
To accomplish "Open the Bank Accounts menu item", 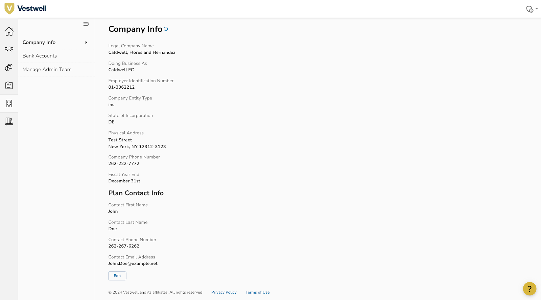I will pyautogui.click(x=40, y=56).
